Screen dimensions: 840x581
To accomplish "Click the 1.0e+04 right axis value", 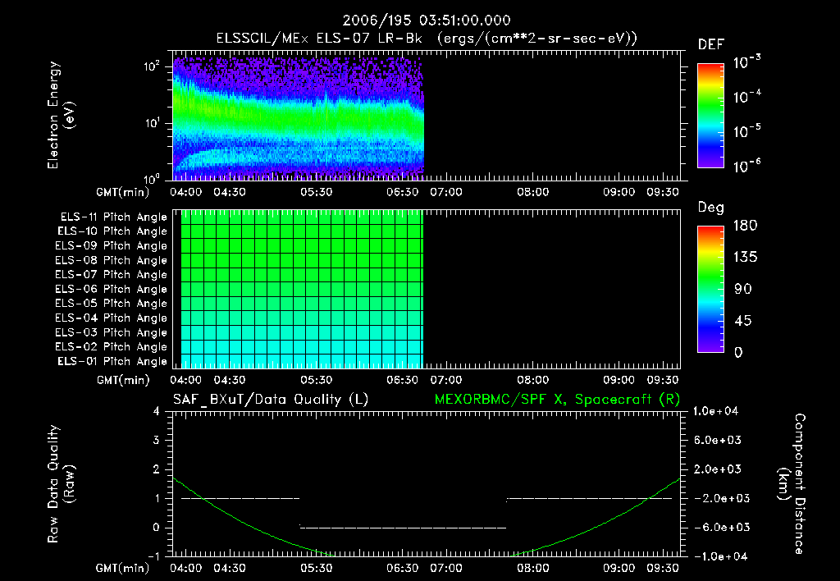I will coord(715,412).
